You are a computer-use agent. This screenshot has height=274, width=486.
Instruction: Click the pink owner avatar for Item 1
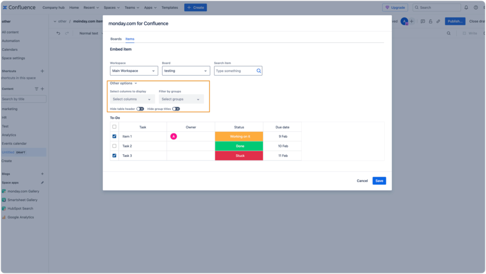coord(173,136)
